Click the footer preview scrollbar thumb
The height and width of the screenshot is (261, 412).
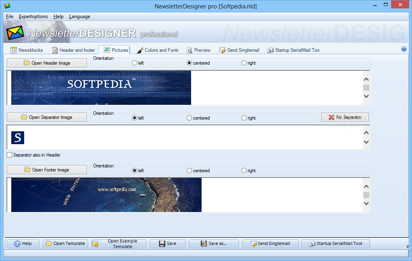(x=366, y=195)
